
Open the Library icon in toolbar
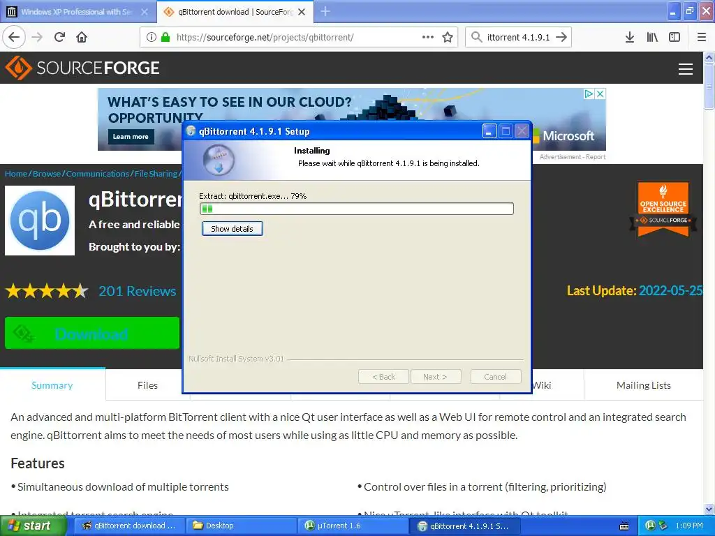click(652, 37)
